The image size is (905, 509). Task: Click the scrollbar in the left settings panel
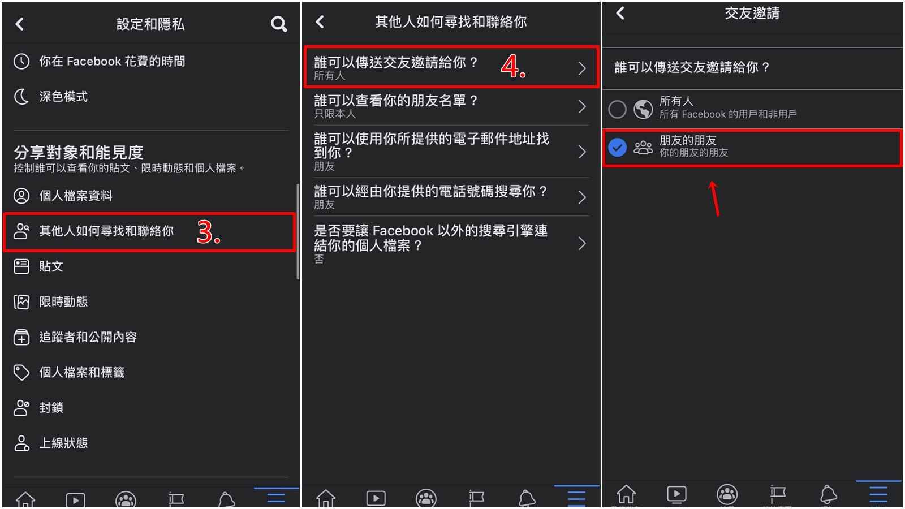(x=298, y=232)
